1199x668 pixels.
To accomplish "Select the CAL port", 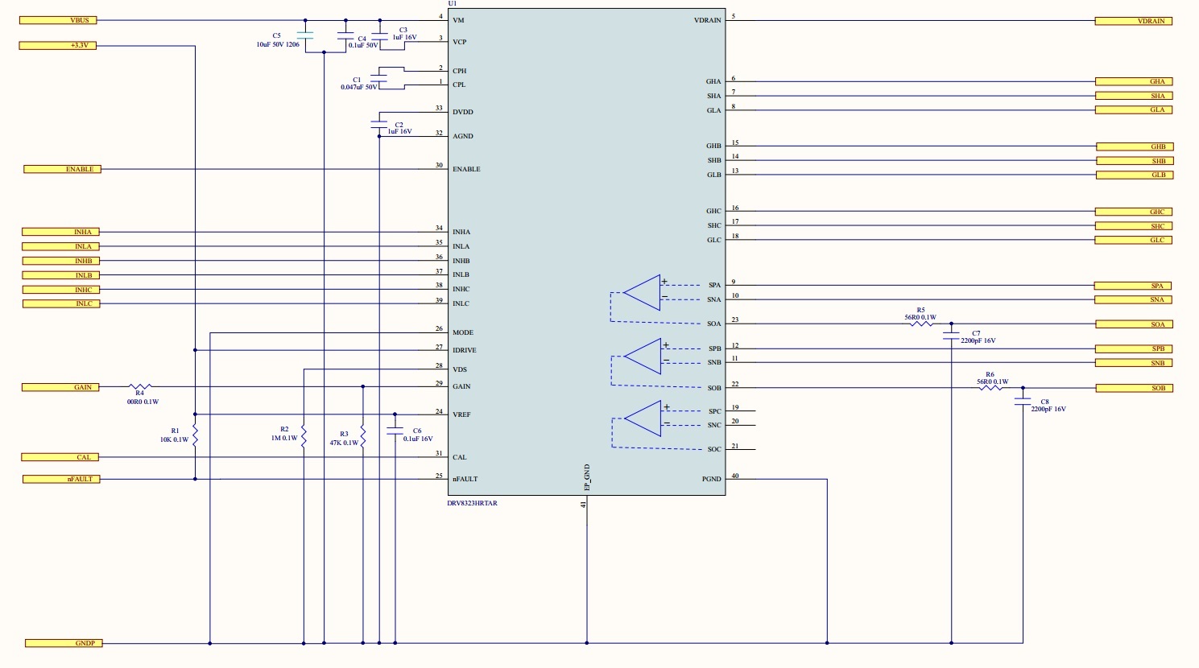I will click(x=61, y=457).
